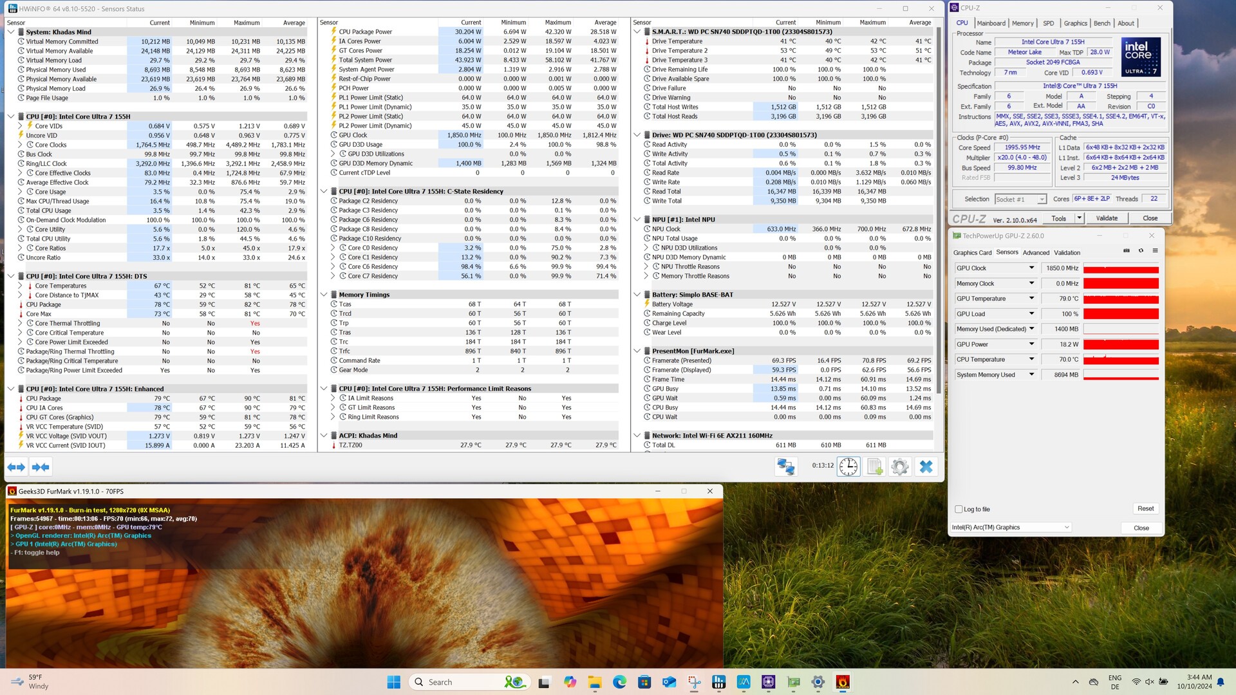Expand IA Limit Reasons row
The height and width of the screenshot is (695, 1236).
333,398
